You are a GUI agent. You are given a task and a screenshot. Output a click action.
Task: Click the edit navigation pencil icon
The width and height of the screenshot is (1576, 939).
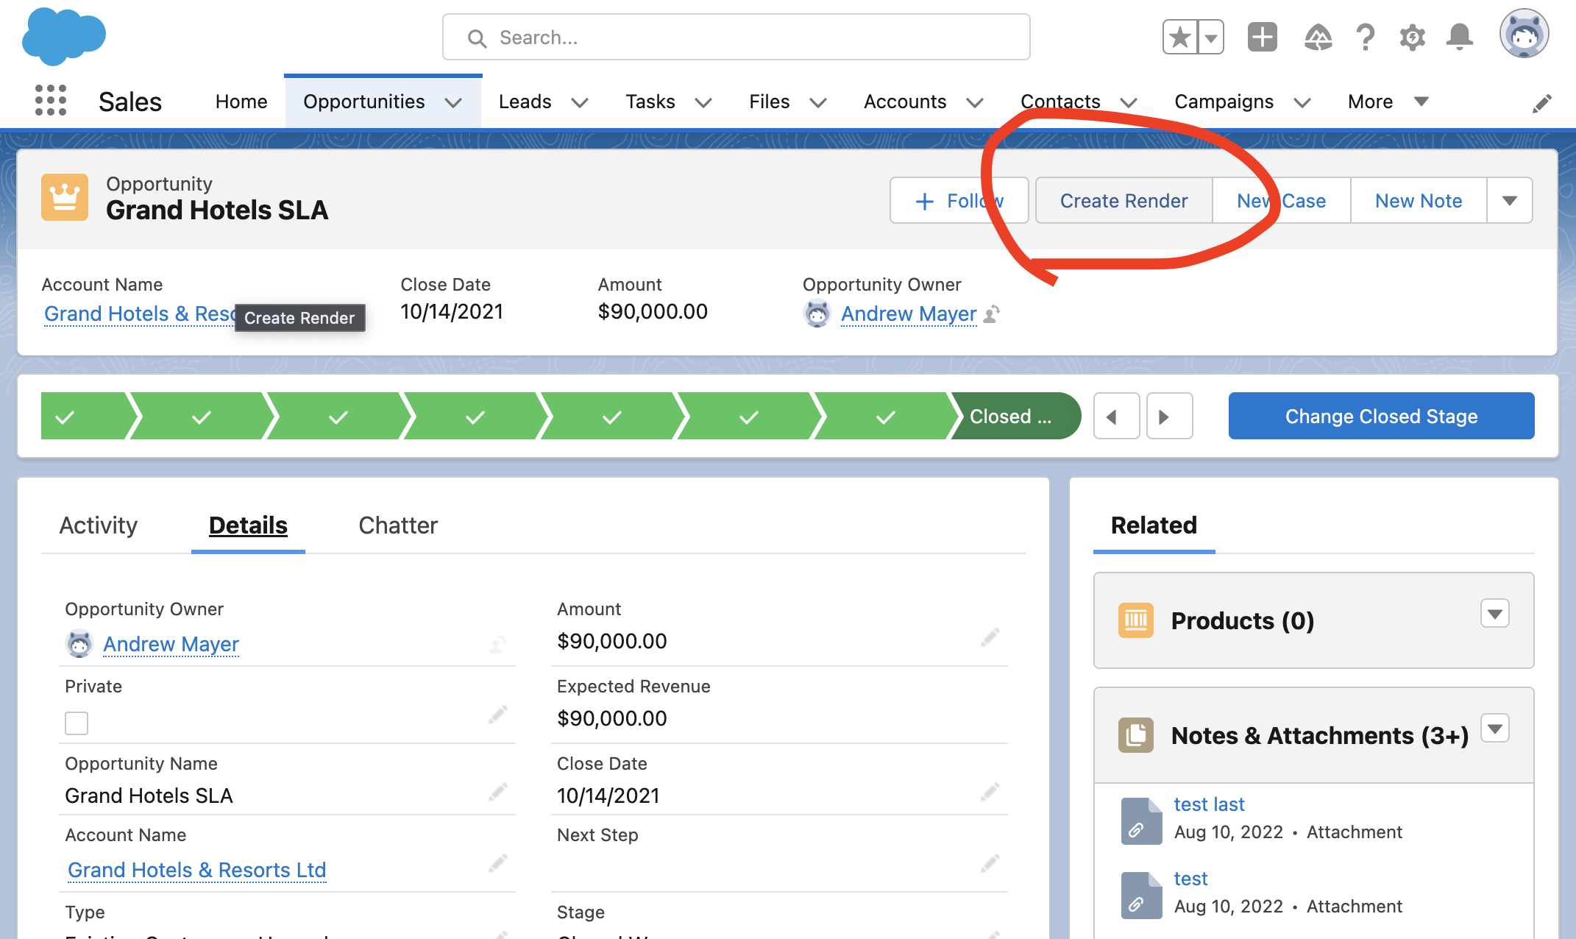click(x=1541, y=104)
